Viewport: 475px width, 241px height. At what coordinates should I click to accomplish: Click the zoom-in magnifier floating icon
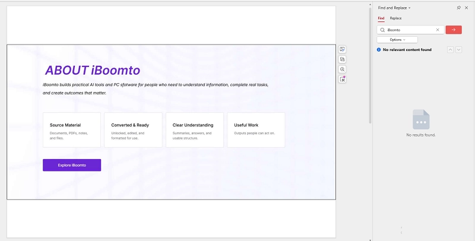(343, 69)
